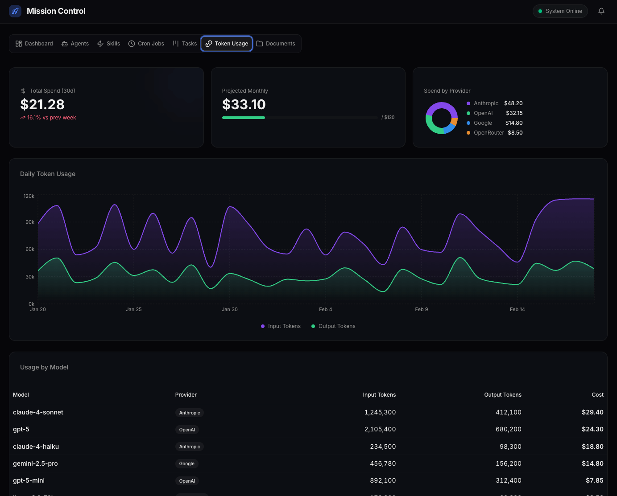
Task: Click the Google provider badge for gemini-2.5-pro
Action: (186, 464)
